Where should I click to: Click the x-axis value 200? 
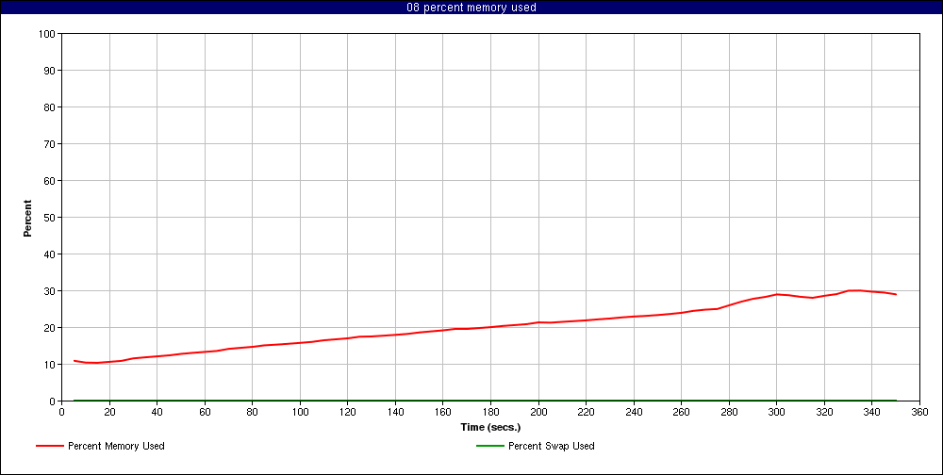point(538,412)
